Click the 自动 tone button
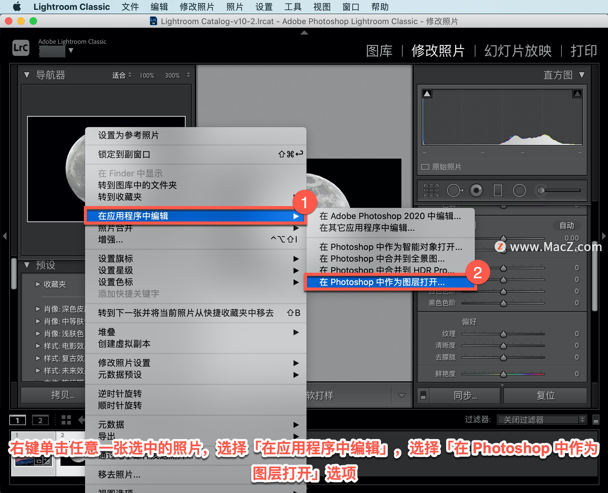 coord(567,226)
